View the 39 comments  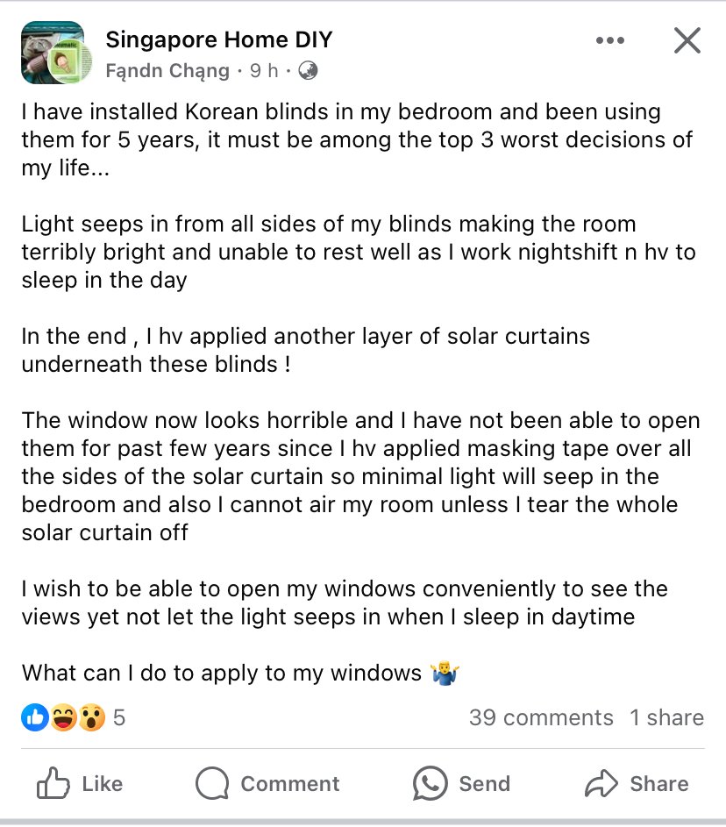[x=541, y=718]
